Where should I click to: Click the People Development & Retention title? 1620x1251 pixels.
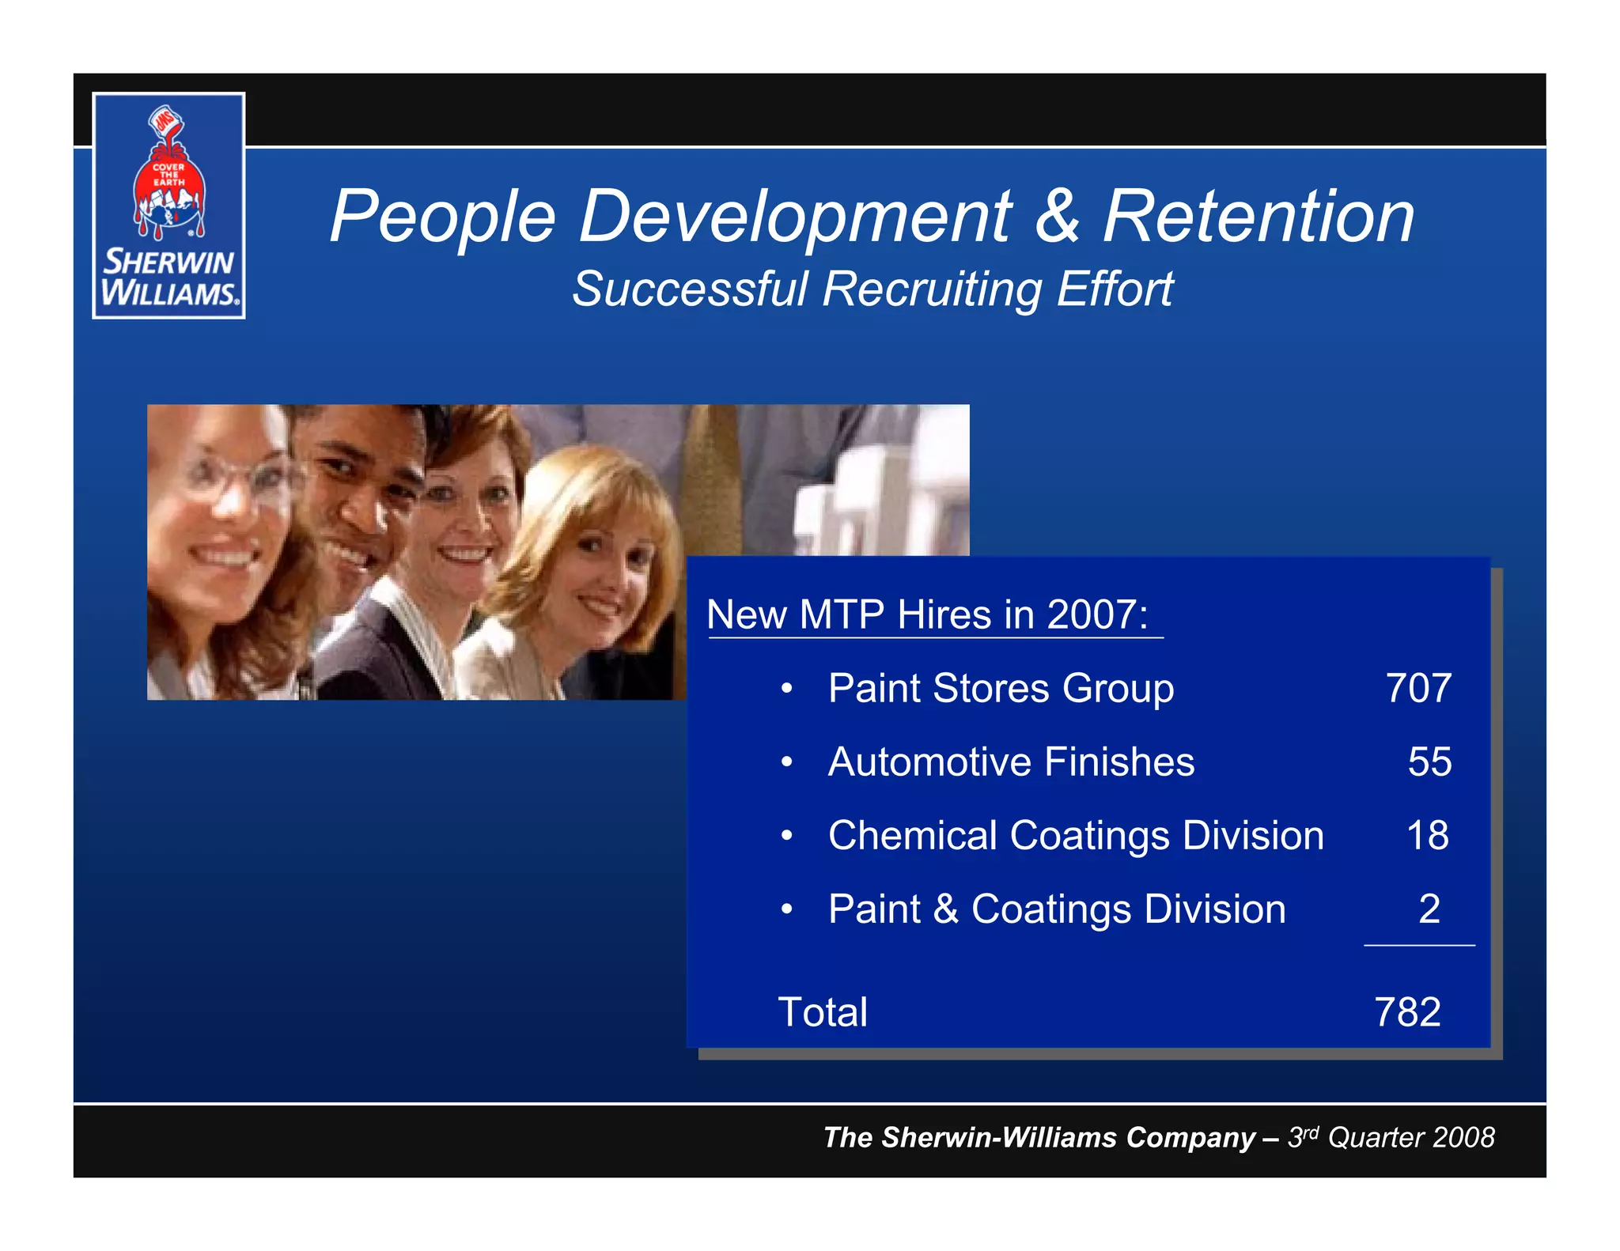(871, 216)
